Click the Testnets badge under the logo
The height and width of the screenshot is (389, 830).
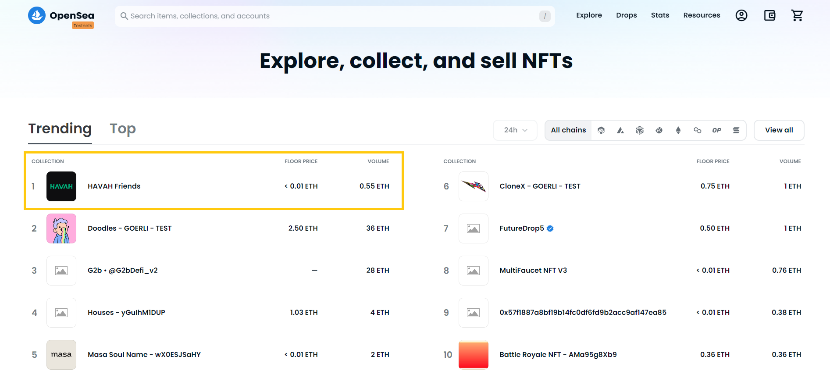click(x=83, y=26)
